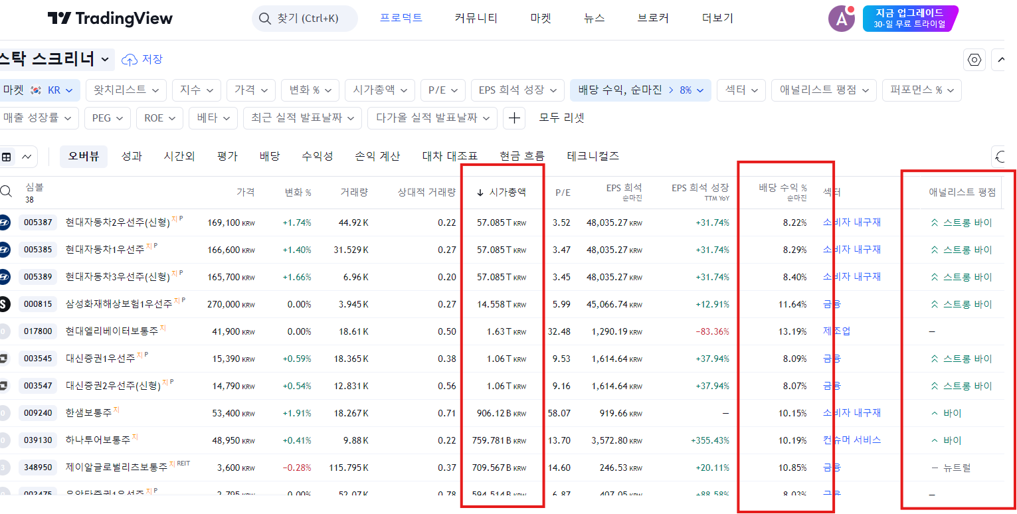Screen dimensions: 1017x514
Task: Open the 제조업 sector link
Action: (836, 331)
